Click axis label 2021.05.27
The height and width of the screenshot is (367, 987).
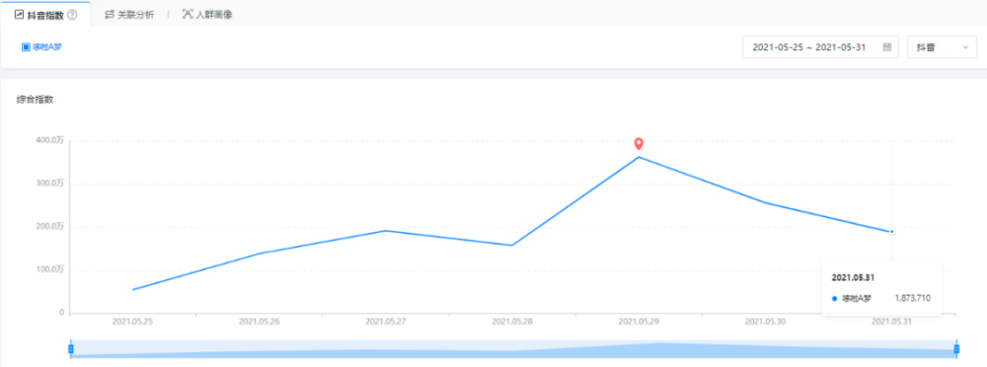(386, 321)
